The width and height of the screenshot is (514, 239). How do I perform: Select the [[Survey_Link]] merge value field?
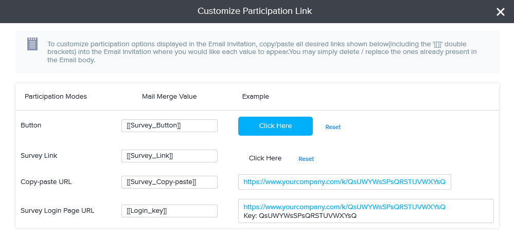click(169, 156)
